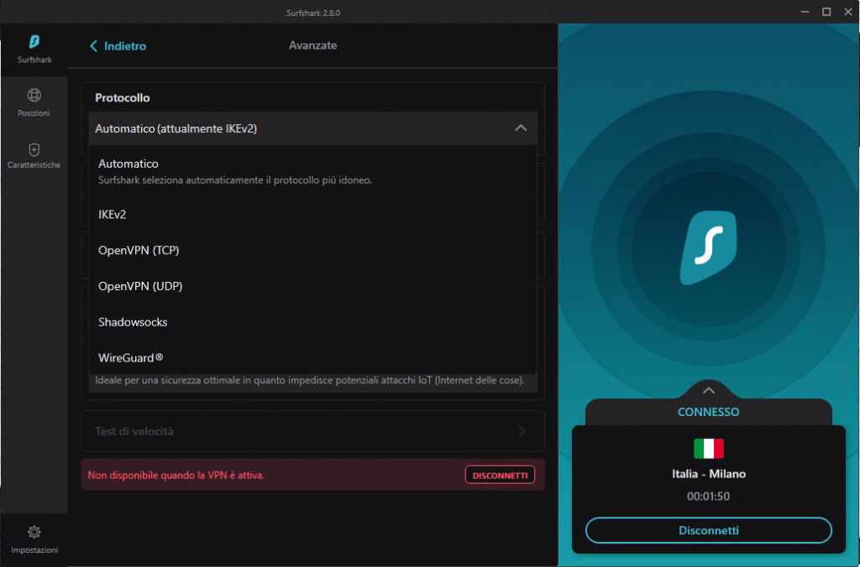This screenshot has width=860, height=567.
Task: Click the Italian flag icon
Action: pyautogui.click(x=709, y=449)
